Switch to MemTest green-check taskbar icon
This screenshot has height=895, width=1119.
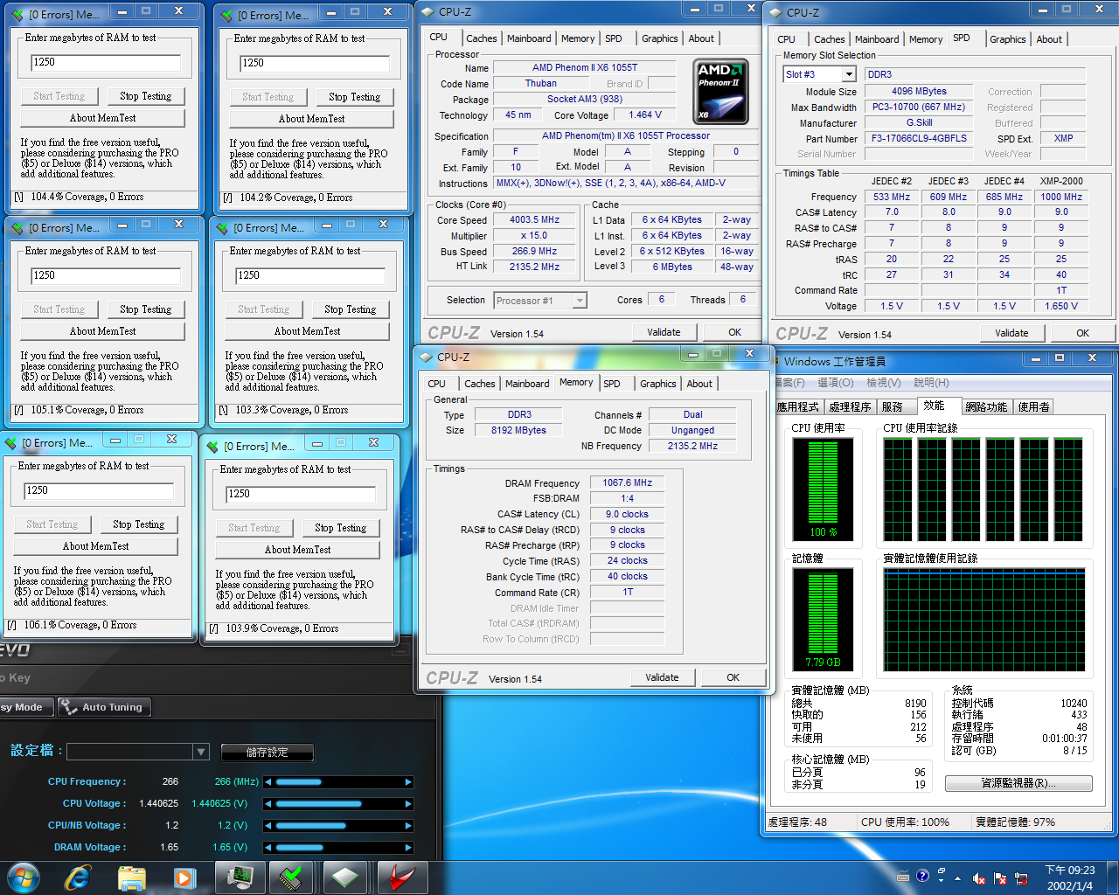click(292, 877)
